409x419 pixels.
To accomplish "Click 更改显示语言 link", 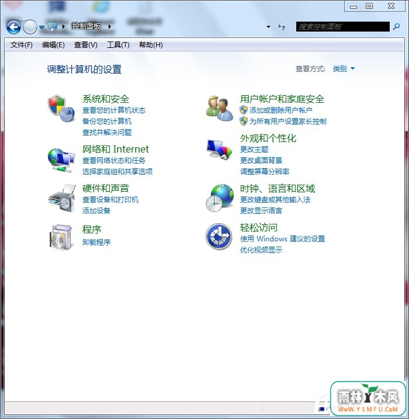I will 261,210.
